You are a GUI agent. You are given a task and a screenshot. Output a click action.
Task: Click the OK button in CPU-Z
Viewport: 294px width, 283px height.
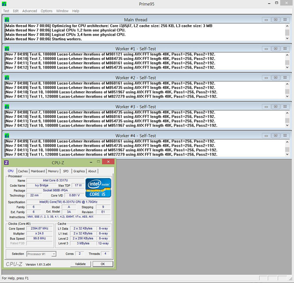coord(103,264)
